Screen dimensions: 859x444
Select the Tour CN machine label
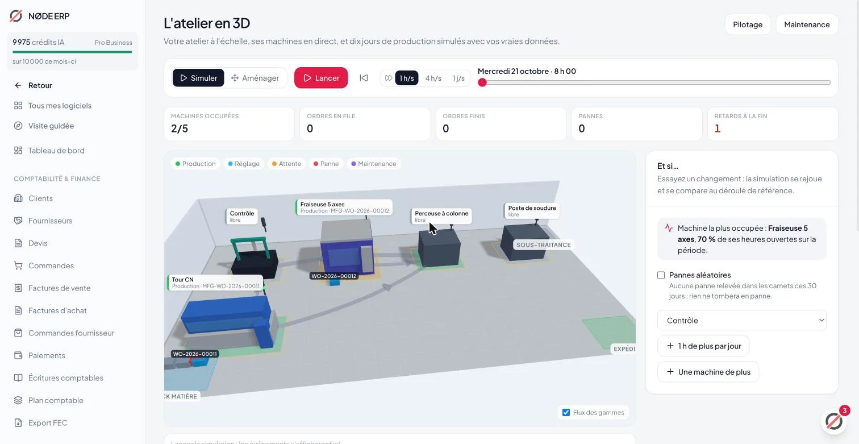click(x=215, y=283)
